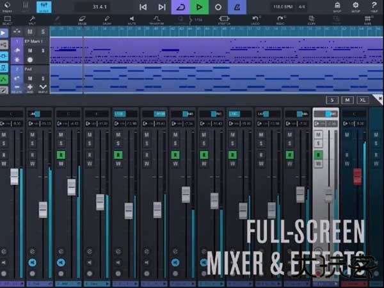Image resolution: width=384 pixels, height=288 pixels.
Task: Open the Setup gear menu
Action: click(355, 6)
